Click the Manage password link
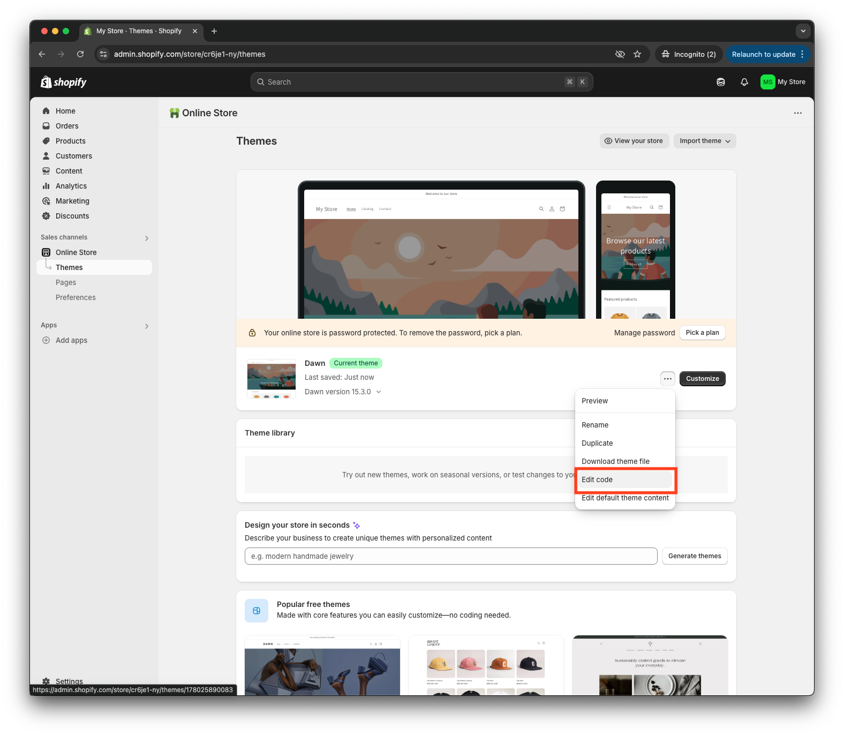Image resolution: width=844 pixels, height=735 pixels. click(x=644, y=333)
